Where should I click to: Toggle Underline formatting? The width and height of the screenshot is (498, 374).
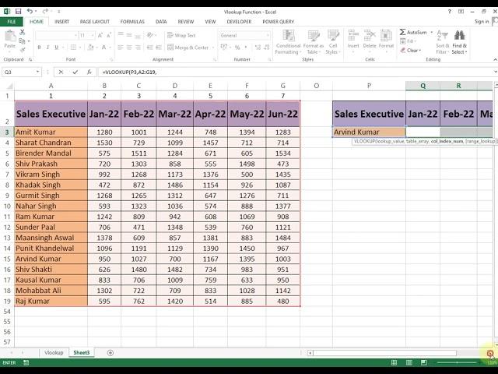coord(57,48)
